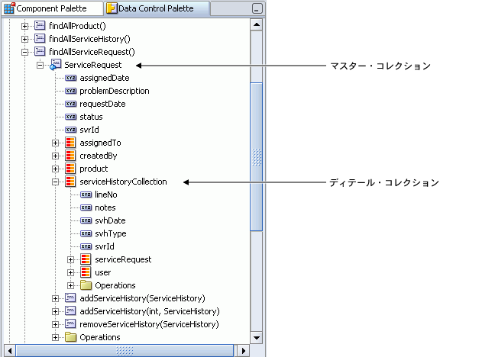This screenshot has height=357, width=495.
Task: Click the svhType attribute icon
Action: (86, 233)
